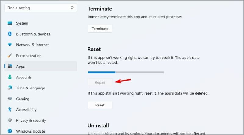
Task: Click the System monitor icon in sidebar
Action: (x=10, y=23)
